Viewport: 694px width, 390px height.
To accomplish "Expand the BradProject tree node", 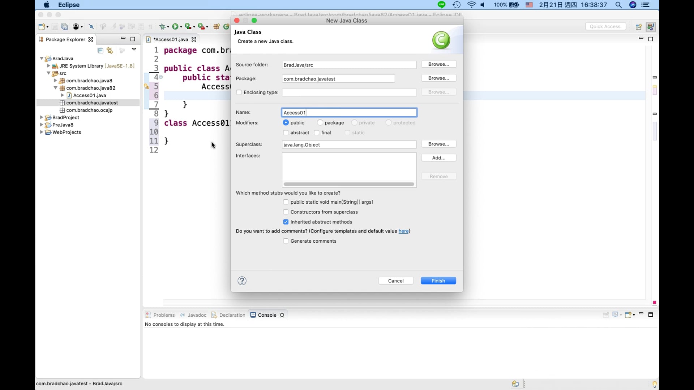I will point(42,117).
